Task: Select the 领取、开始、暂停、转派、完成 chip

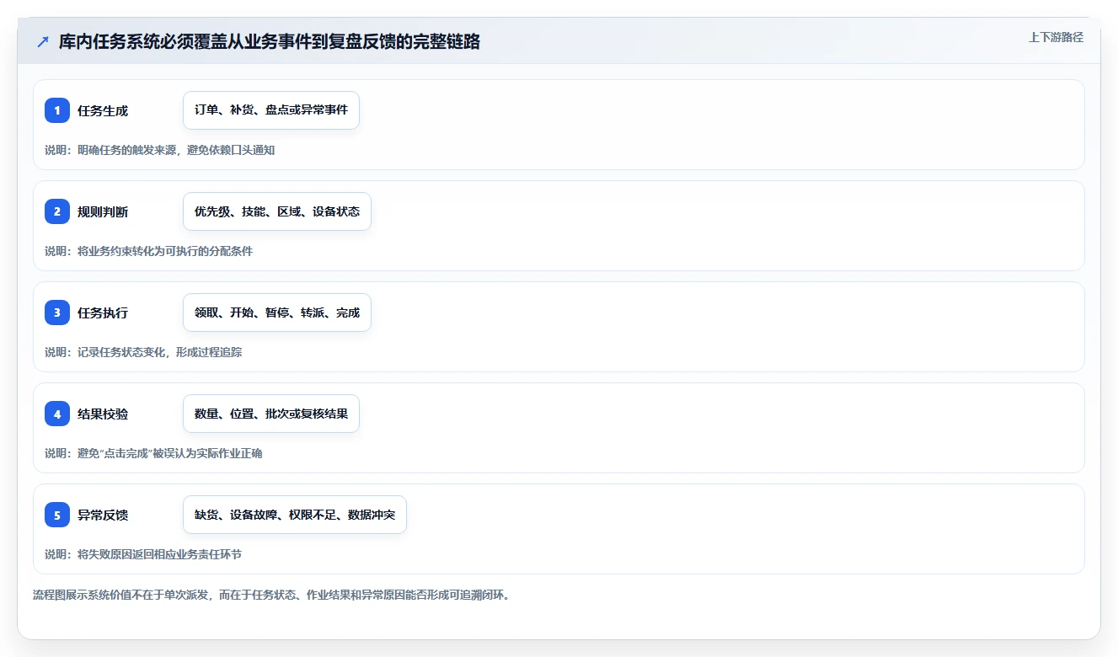Action: pyautogui.click(x=277, y=312)
